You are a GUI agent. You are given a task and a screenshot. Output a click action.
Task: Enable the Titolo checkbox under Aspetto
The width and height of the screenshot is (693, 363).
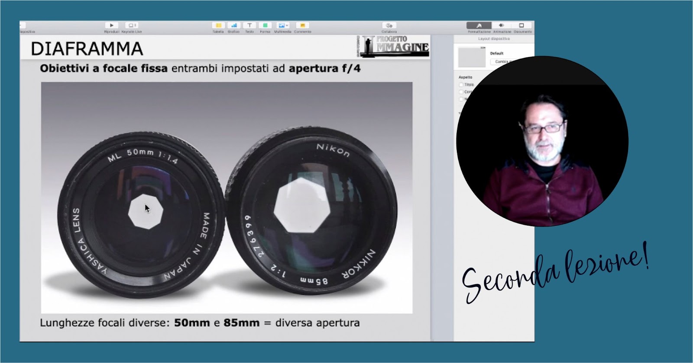pyautogui.click(x=461, y=85)
